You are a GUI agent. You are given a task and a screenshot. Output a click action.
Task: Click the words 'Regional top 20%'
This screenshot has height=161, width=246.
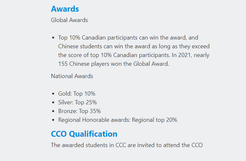point(155,120)
